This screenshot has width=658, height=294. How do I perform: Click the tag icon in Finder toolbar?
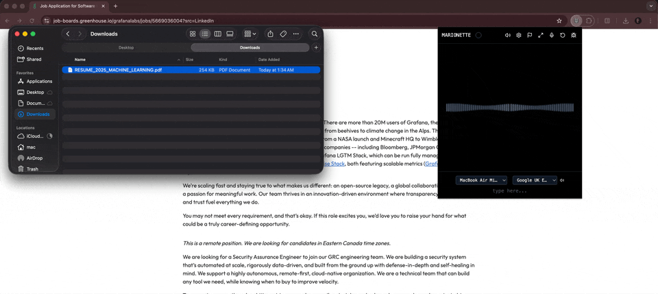[x=283, y=34]
